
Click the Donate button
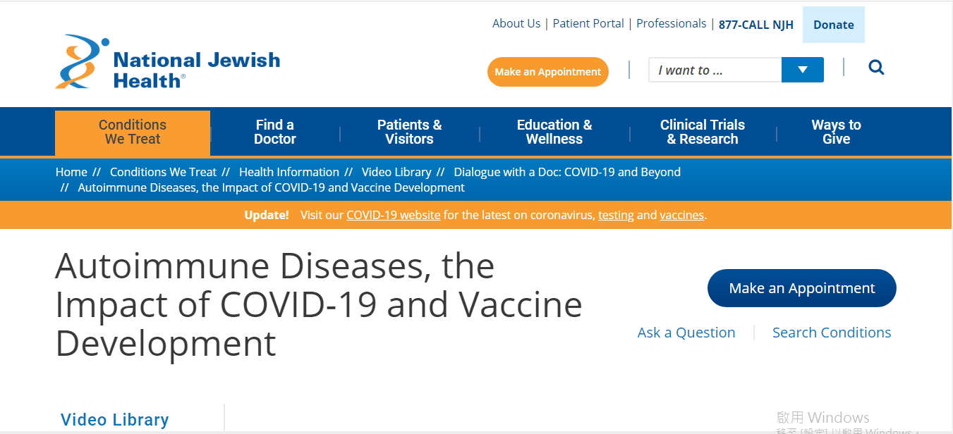coord(833,25)
